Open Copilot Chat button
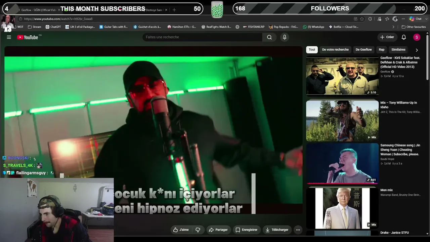The image size is (430, 242). click(x=415, y=19)
